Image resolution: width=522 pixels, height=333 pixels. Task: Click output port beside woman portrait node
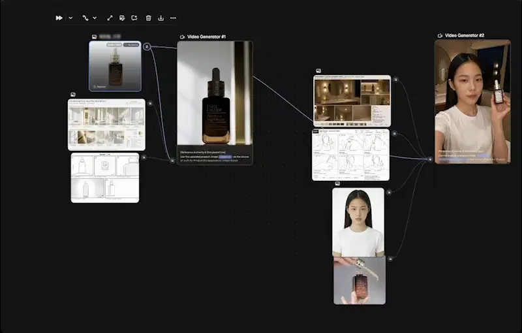click(x=389, y=192)
